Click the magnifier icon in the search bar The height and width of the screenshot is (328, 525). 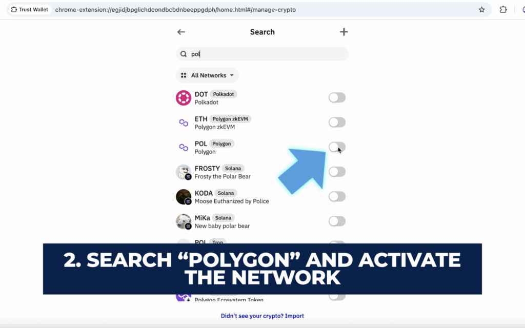(184, 54)
